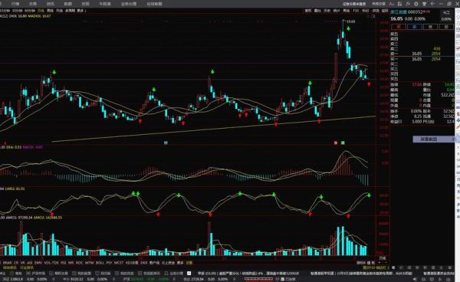Screen dimensions: 460x282
Task: Toggle 复权 price adjustment
Action: [308, 11]
